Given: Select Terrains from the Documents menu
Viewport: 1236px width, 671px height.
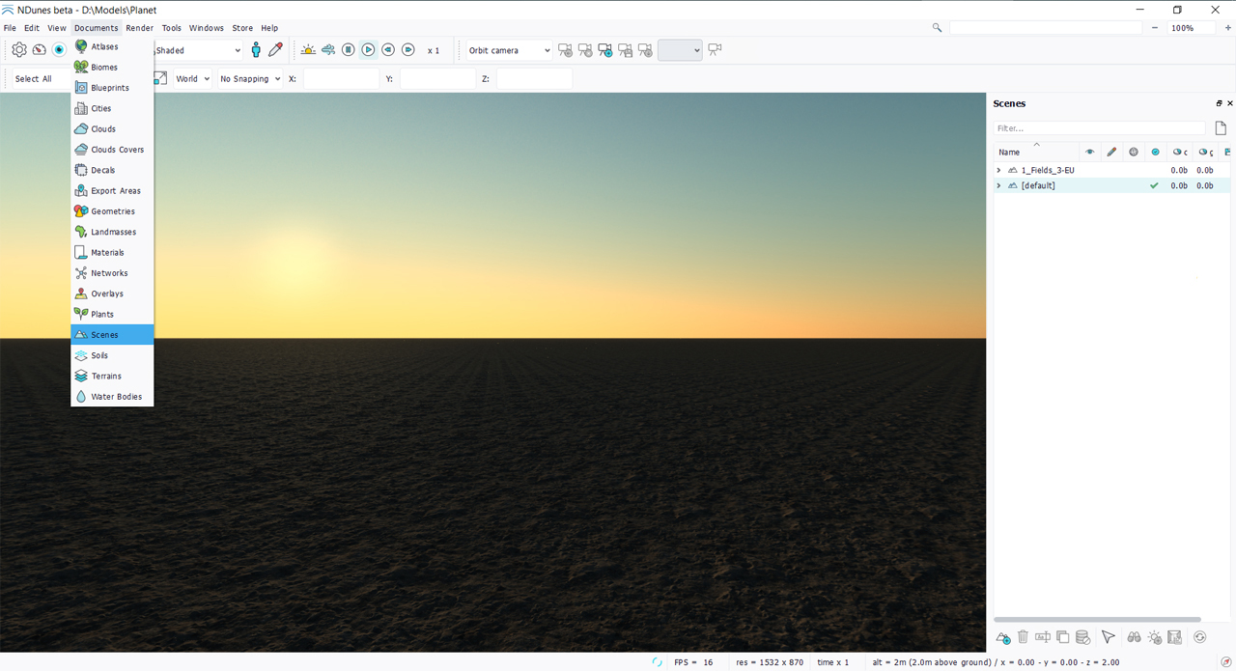Looking at the screenshot, I should pyautogui.click(x=106, y=377).
